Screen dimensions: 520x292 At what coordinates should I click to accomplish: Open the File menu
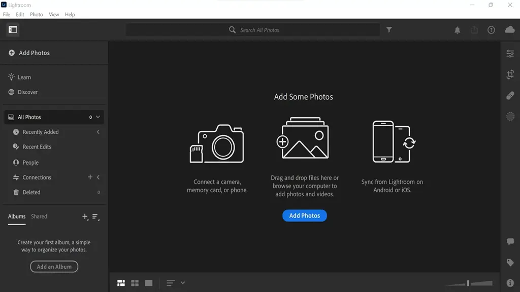6,15
